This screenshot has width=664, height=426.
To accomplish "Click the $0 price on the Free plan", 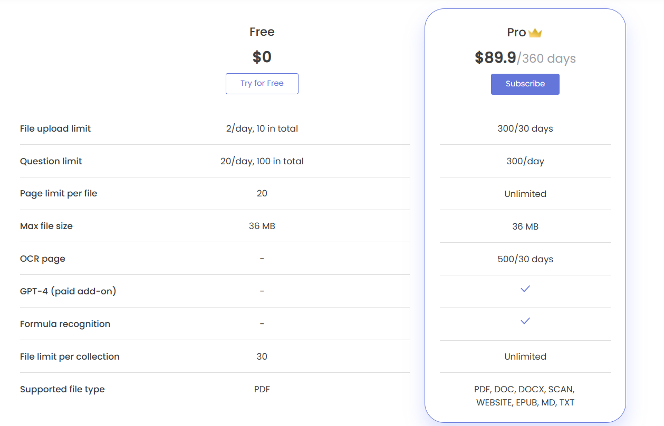I will [x=262, y=57].
